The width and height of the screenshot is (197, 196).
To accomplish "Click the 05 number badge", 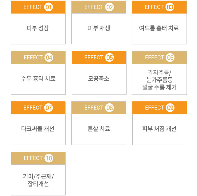I will 110,58.
